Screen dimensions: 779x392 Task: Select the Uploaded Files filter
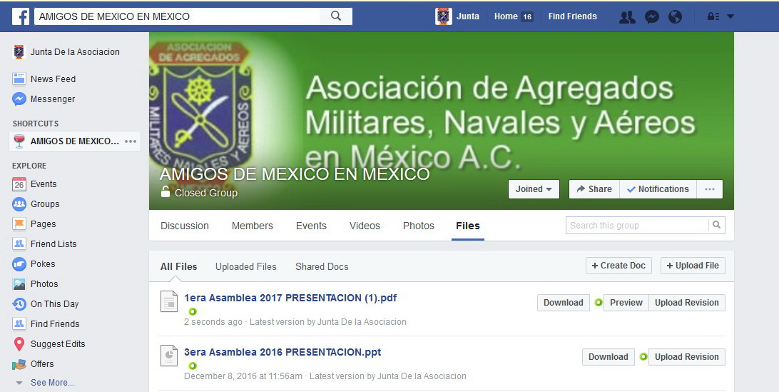coord(245,266)
